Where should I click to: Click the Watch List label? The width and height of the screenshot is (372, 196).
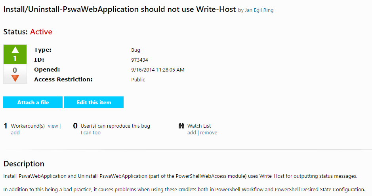[199, 126]
